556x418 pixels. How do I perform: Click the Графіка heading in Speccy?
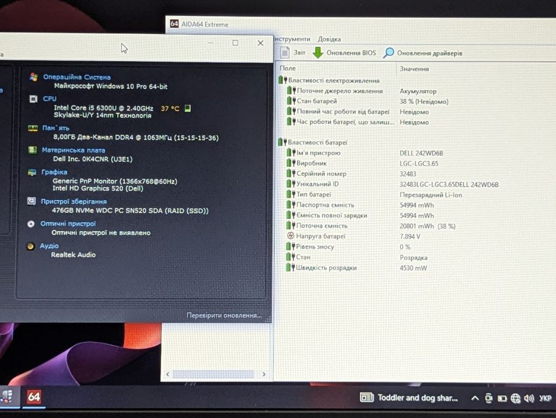54,172
